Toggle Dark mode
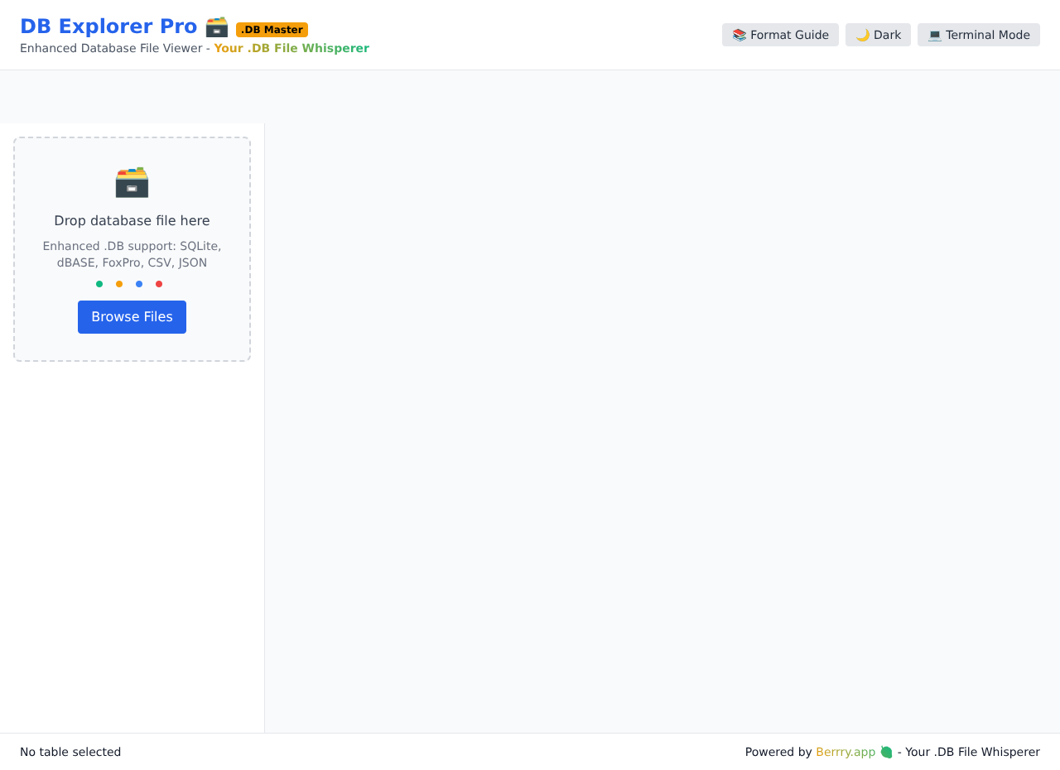1060x770 pixels. coord(878,35)
